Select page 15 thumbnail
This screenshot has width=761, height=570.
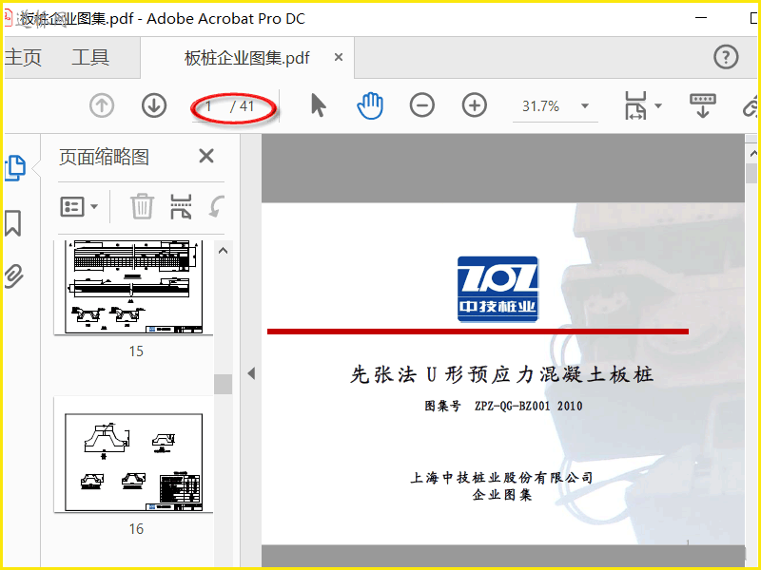coord(133,287)
